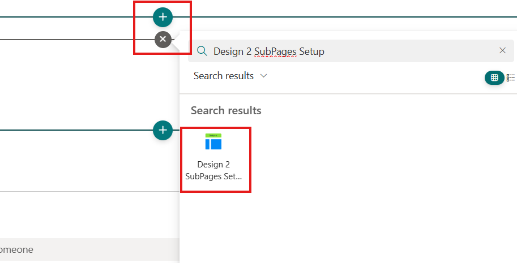Select the blue layout web part icon

coord(213,144)
